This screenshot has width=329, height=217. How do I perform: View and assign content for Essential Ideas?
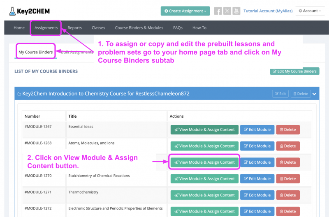204,130
